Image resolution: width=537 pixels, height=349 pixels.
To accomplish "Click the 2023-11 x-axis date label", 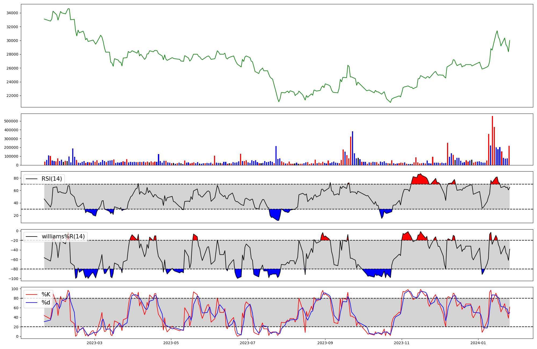I will pos(402,343).
